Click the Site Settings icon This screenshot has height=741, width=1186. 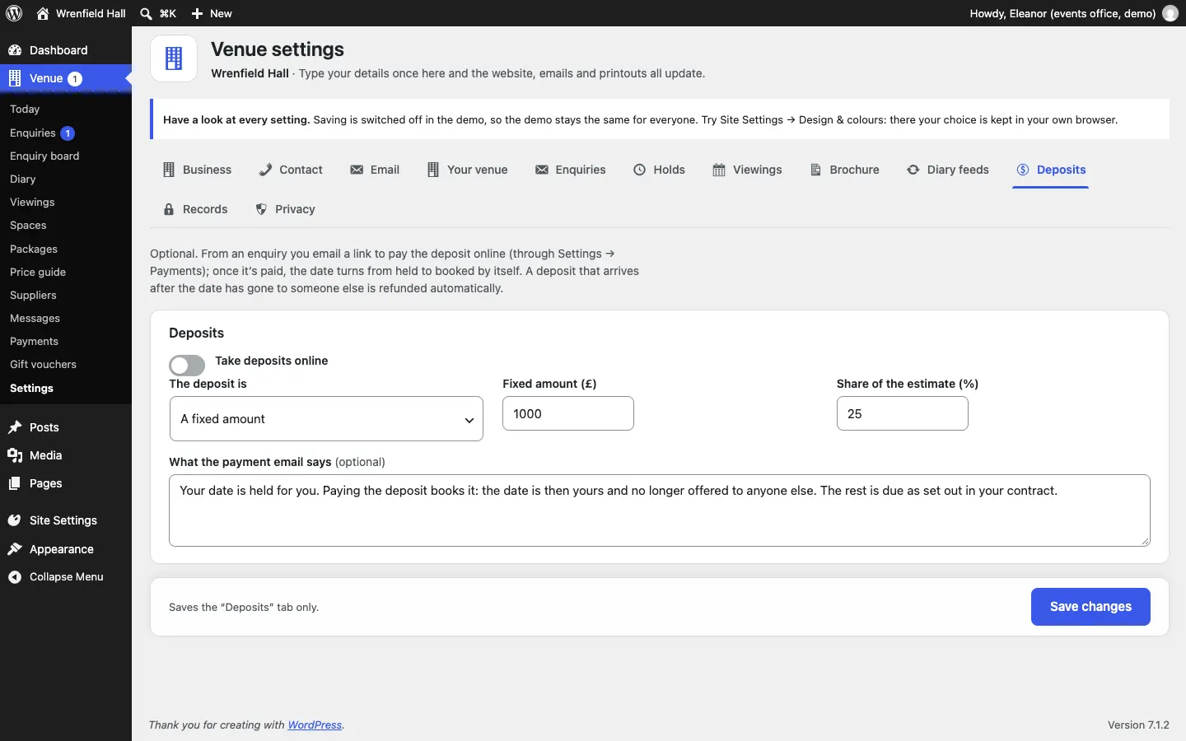coord(15,520)
